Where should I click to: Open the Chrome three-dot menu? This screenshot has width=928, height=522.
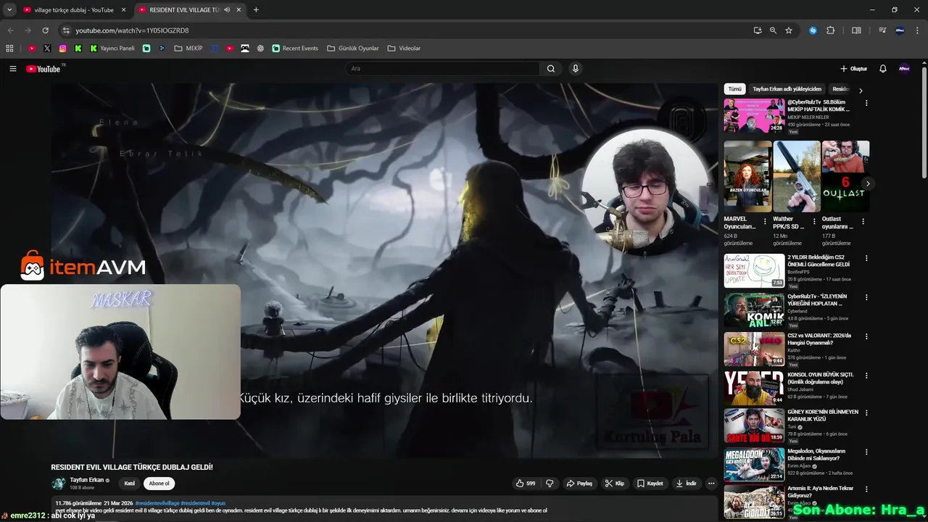click(x=917, y=30)
